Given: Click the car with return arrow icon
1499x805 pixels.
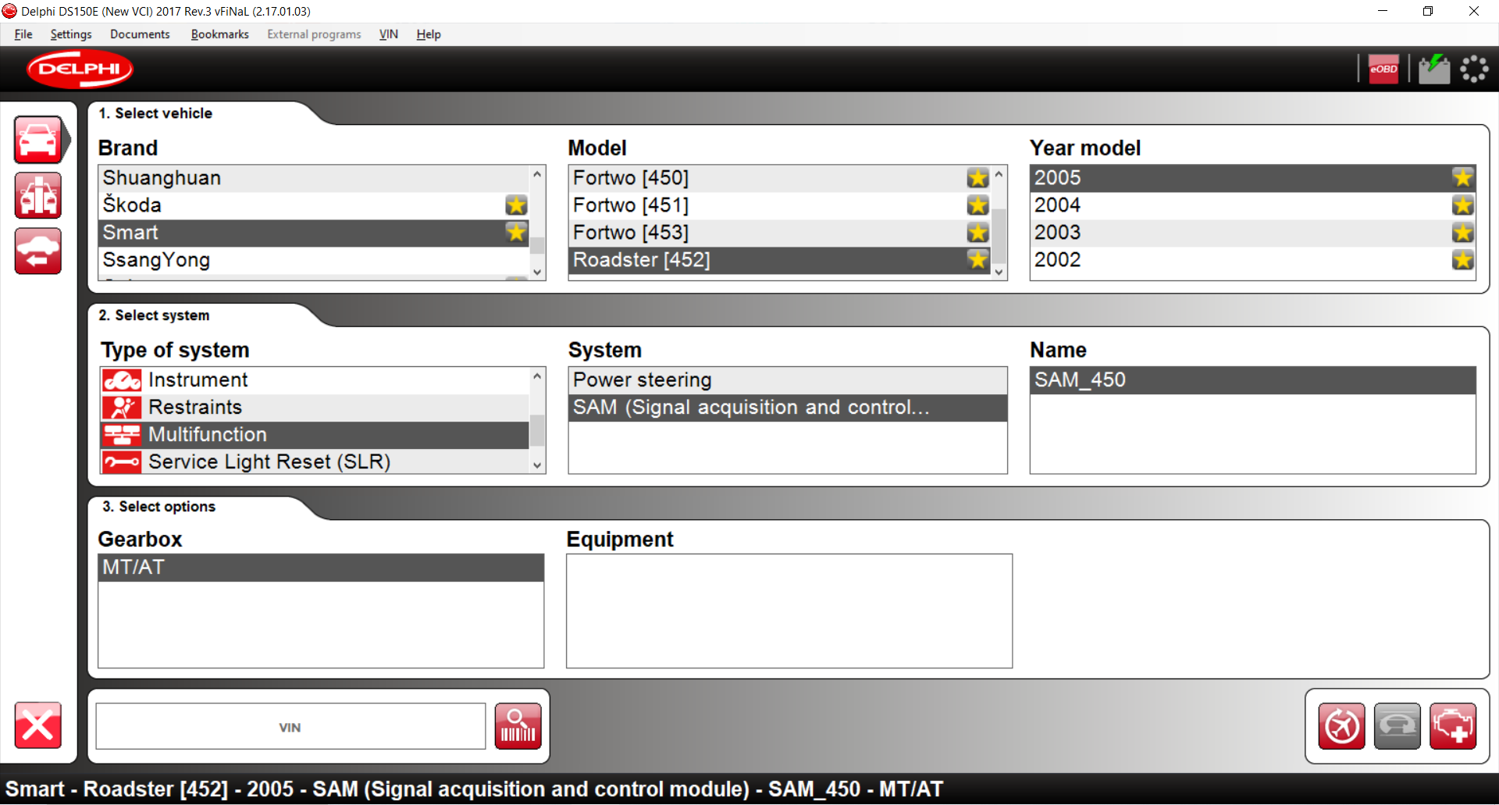Looking at the screenshot, I should point(37,251).
